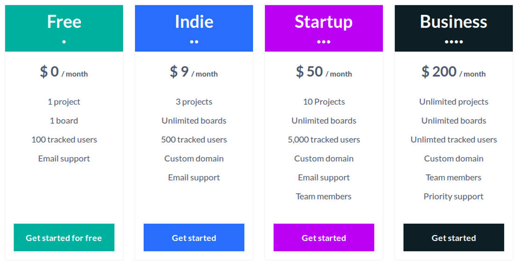Select the dark Business "Get started" button
This screenshot has width=518, height=264.
click(453, 238)
